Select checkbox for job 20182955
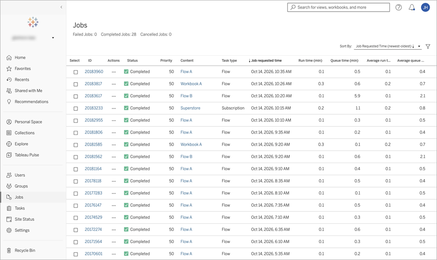The image size is (437, 260). click(x=76, y=121)
